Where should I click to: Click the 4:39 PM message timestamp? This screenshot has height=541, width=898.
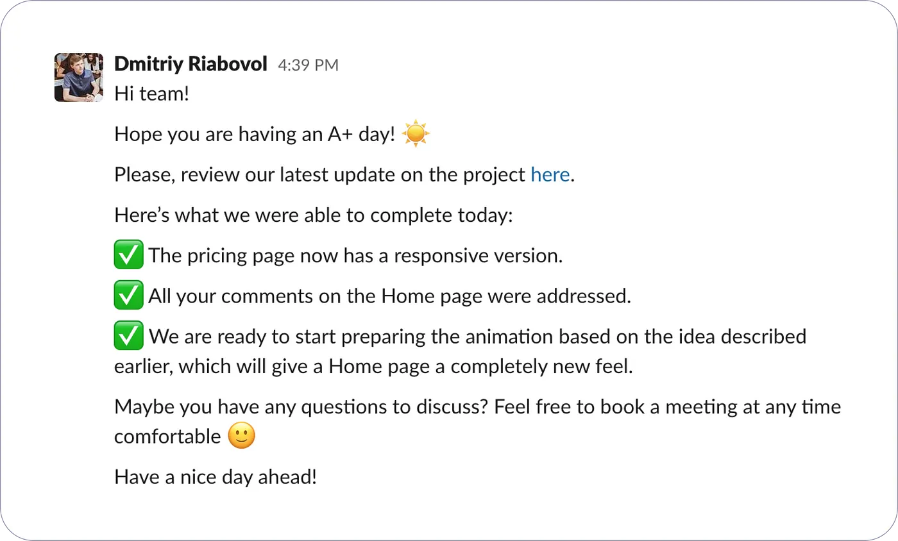[x=308, y=65]
